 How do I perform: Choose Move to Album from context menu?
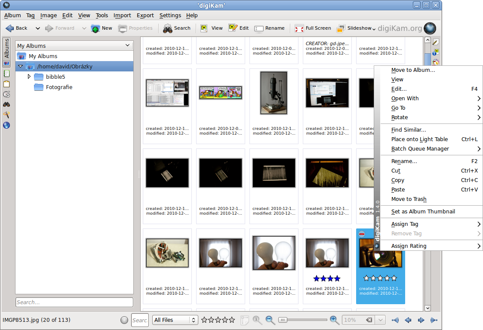tap(431, 70)
